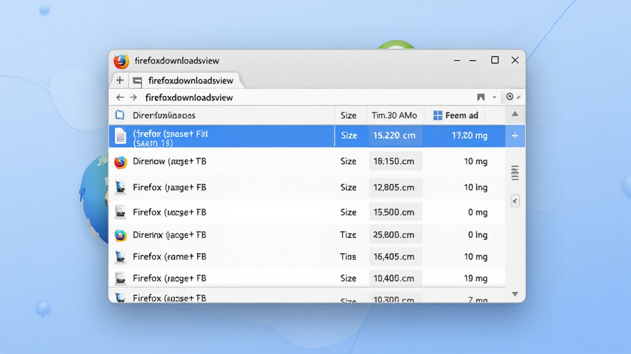This screenshot has height=354, width=631.
Task: Click the select-all icon in header row
Action: 120,115
